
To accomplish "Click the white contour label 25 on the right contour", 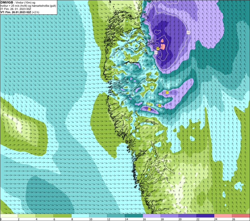I will click(188, 32).
